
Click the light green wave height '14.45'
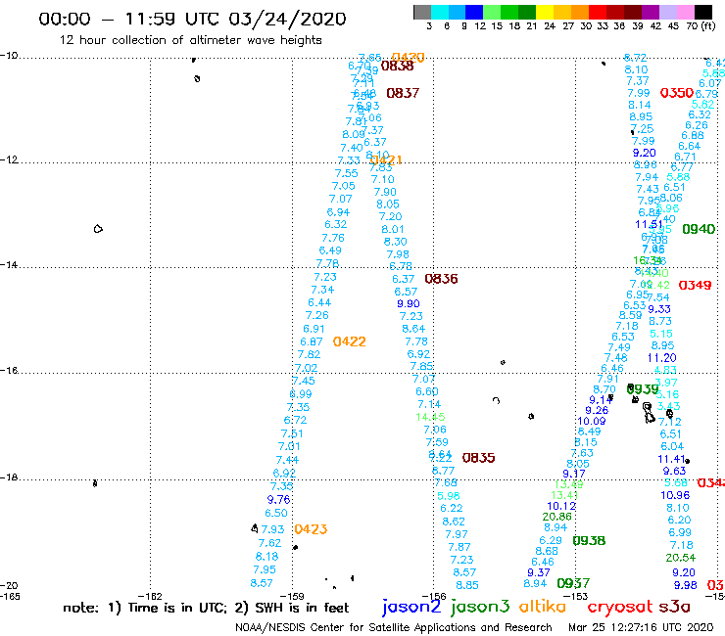coord(430,417)
